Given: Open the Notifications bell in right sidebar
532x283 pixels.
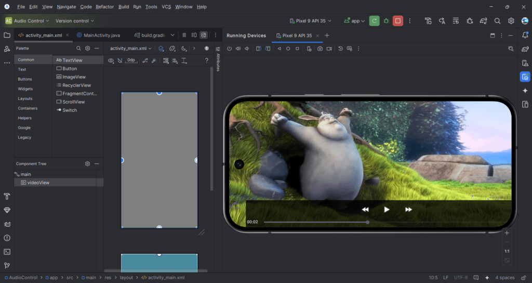Looking at the screenshot, I should pyautogui.click(x=525, y=35).
